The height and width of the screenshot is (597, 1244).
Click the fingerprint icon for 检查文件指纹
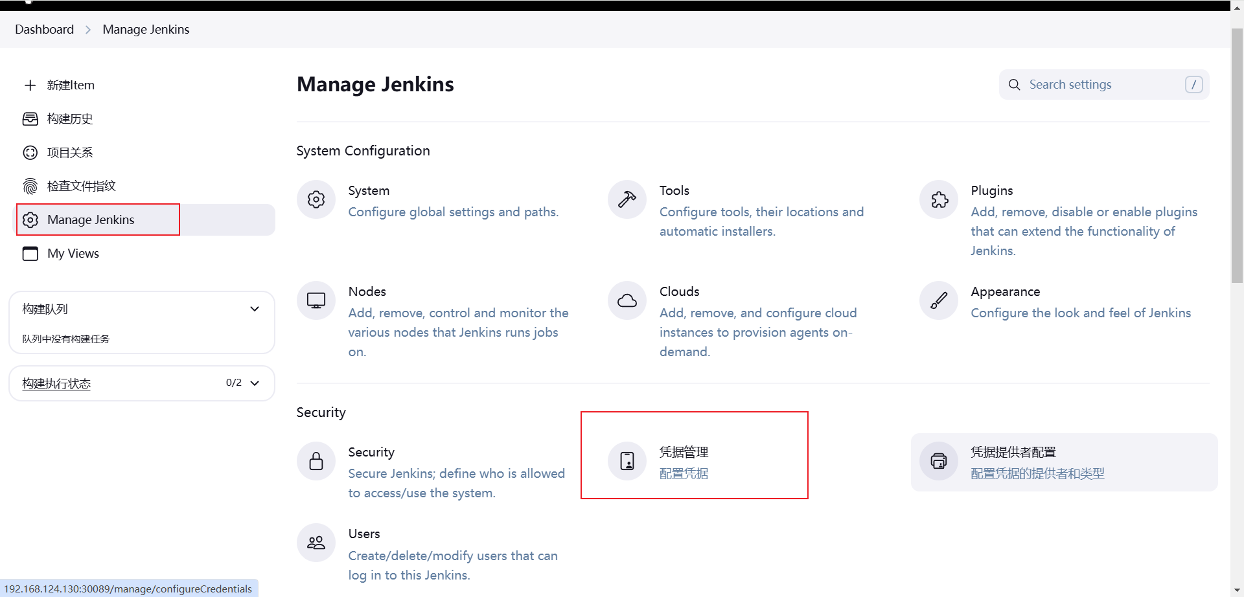(30, 186)
